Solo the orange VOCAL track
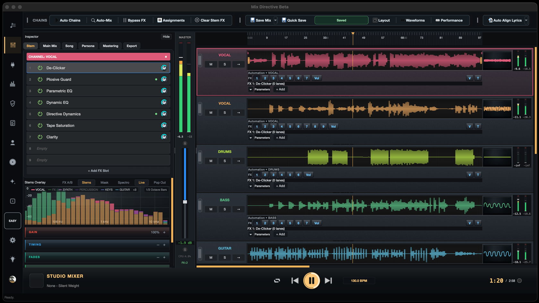 point(225,113)
